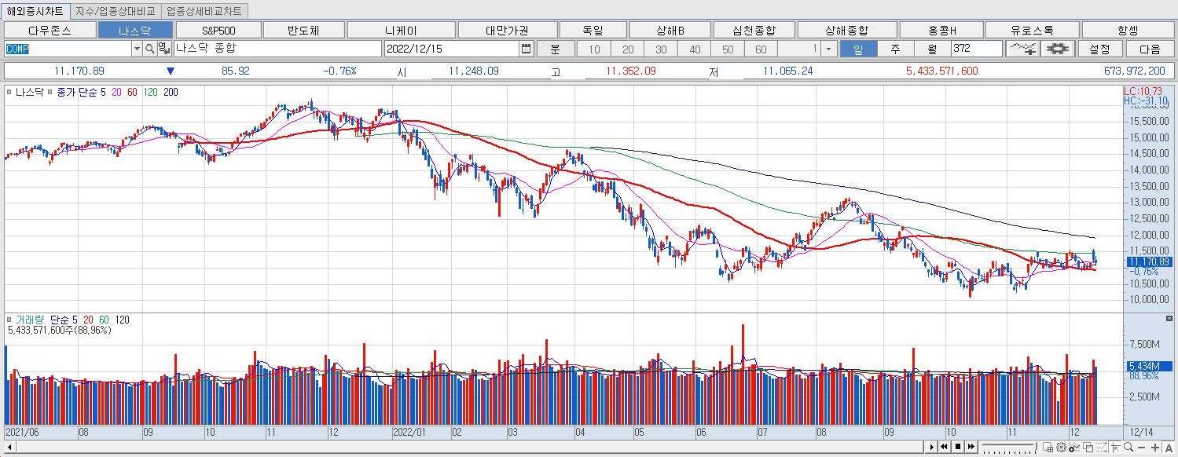Click the rewind replay button

point(945,447)
